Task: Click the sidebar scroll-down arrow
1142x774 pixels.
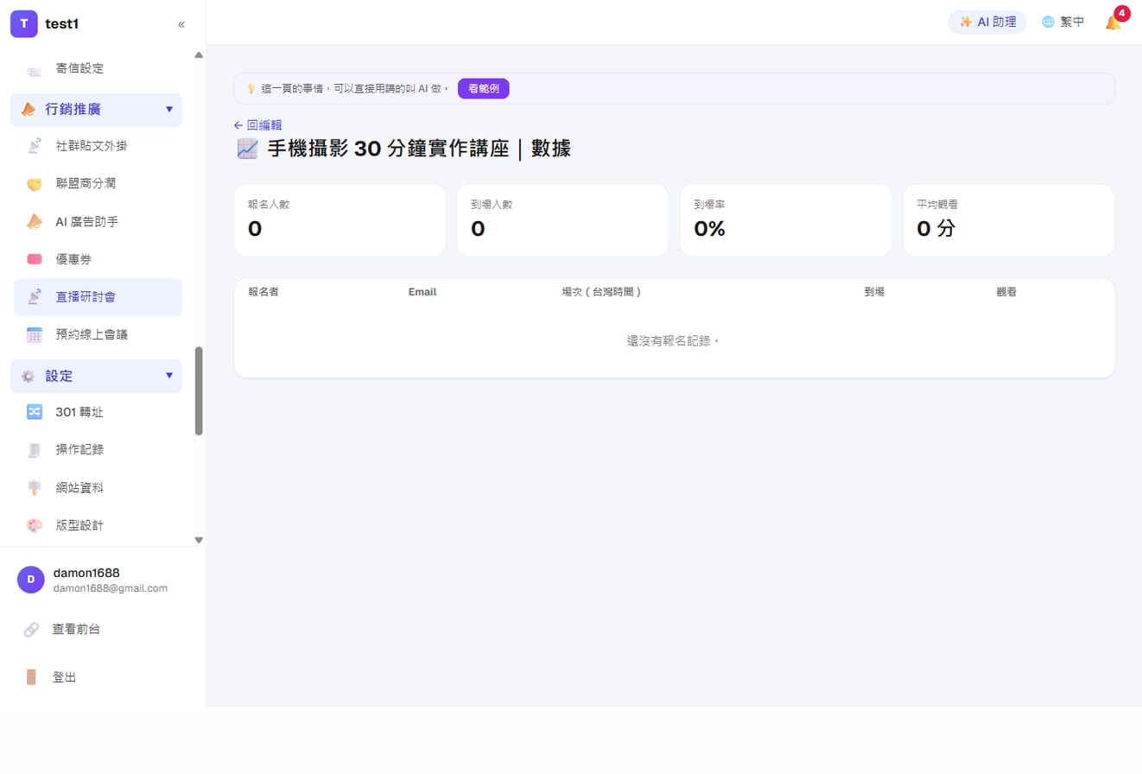Action: point(199,540)
